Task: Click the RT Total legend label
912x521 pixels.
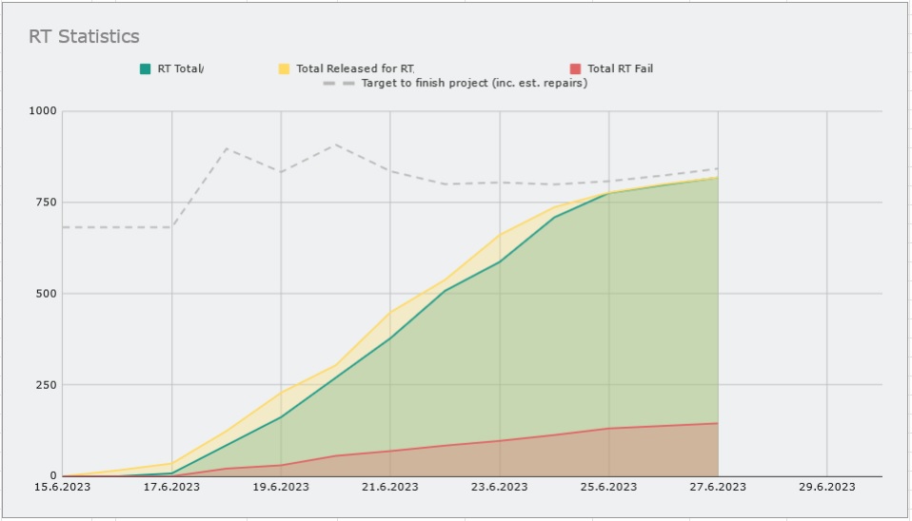Action: tap(181, 68)
